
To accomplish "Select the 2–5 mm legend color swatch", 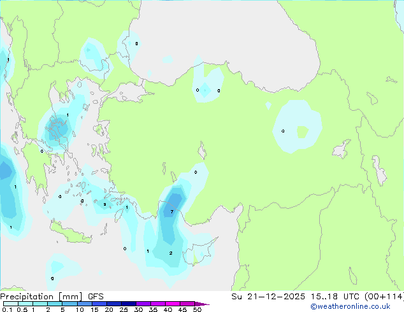I will [x=55, y=304].
